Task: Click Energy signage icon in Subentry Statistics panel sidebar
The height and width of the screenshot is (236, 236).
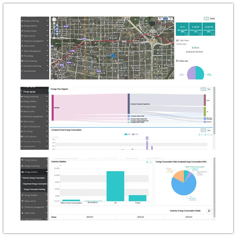Action: coord(22,160)
